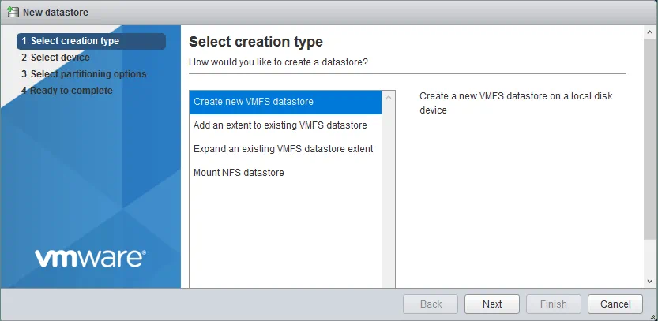The height and width of the screenshot is (321, 658).
Task: Jump to step 3 Select partitioning options
Action: coord(84,74)
